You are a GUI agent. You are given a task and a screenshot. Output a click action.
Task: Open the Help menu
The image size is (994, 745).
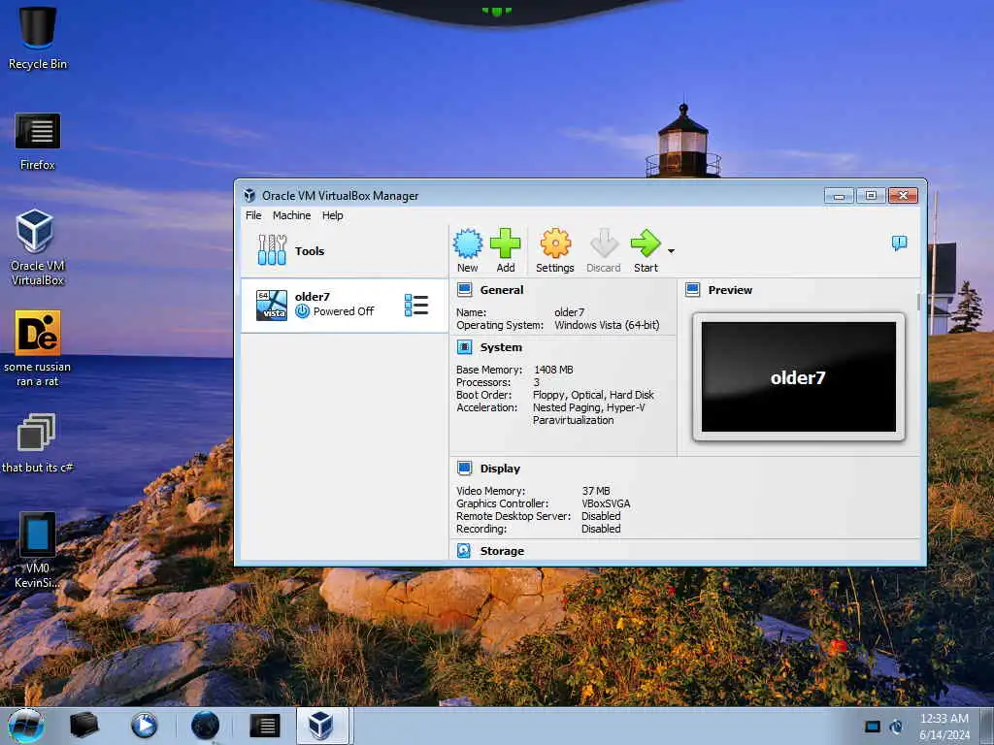coord(332,215)
